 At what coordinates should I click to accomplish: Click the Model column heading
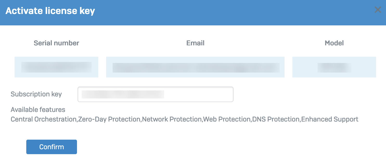coord(334,43)
